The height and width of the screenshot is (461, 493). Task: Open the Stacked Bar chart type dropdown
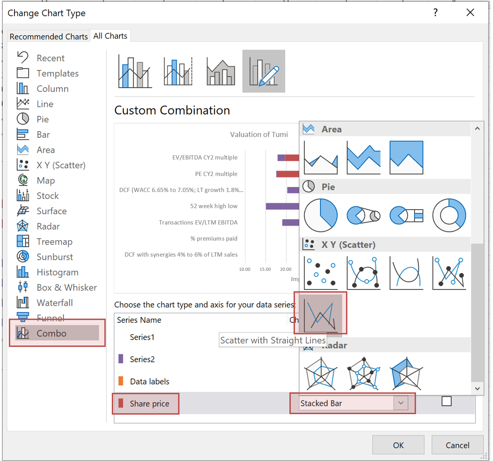(401, 403)
